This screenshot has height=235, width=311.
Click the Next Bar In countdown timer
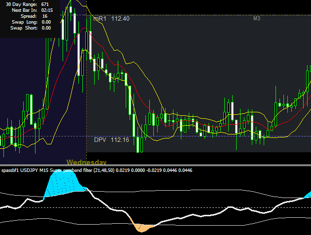47,10
